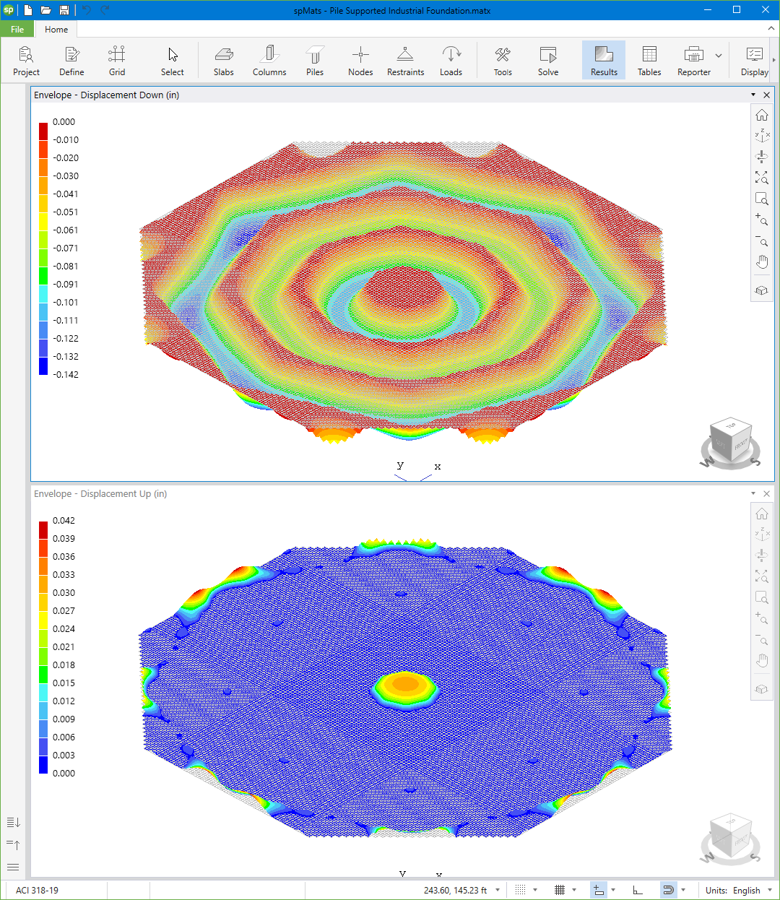Select the Slabs tool

pyautogui.click(x=223, y=60)
